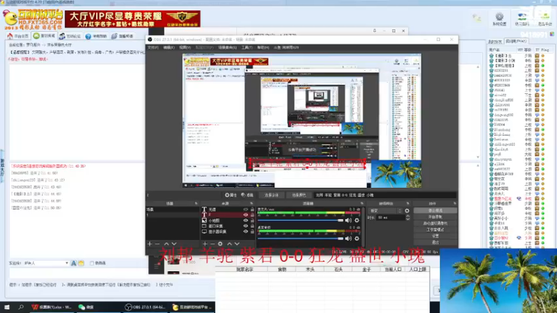This screenshot has width=557, height=313.
Task: Click transition duration input field
Action: pos(391,218)
